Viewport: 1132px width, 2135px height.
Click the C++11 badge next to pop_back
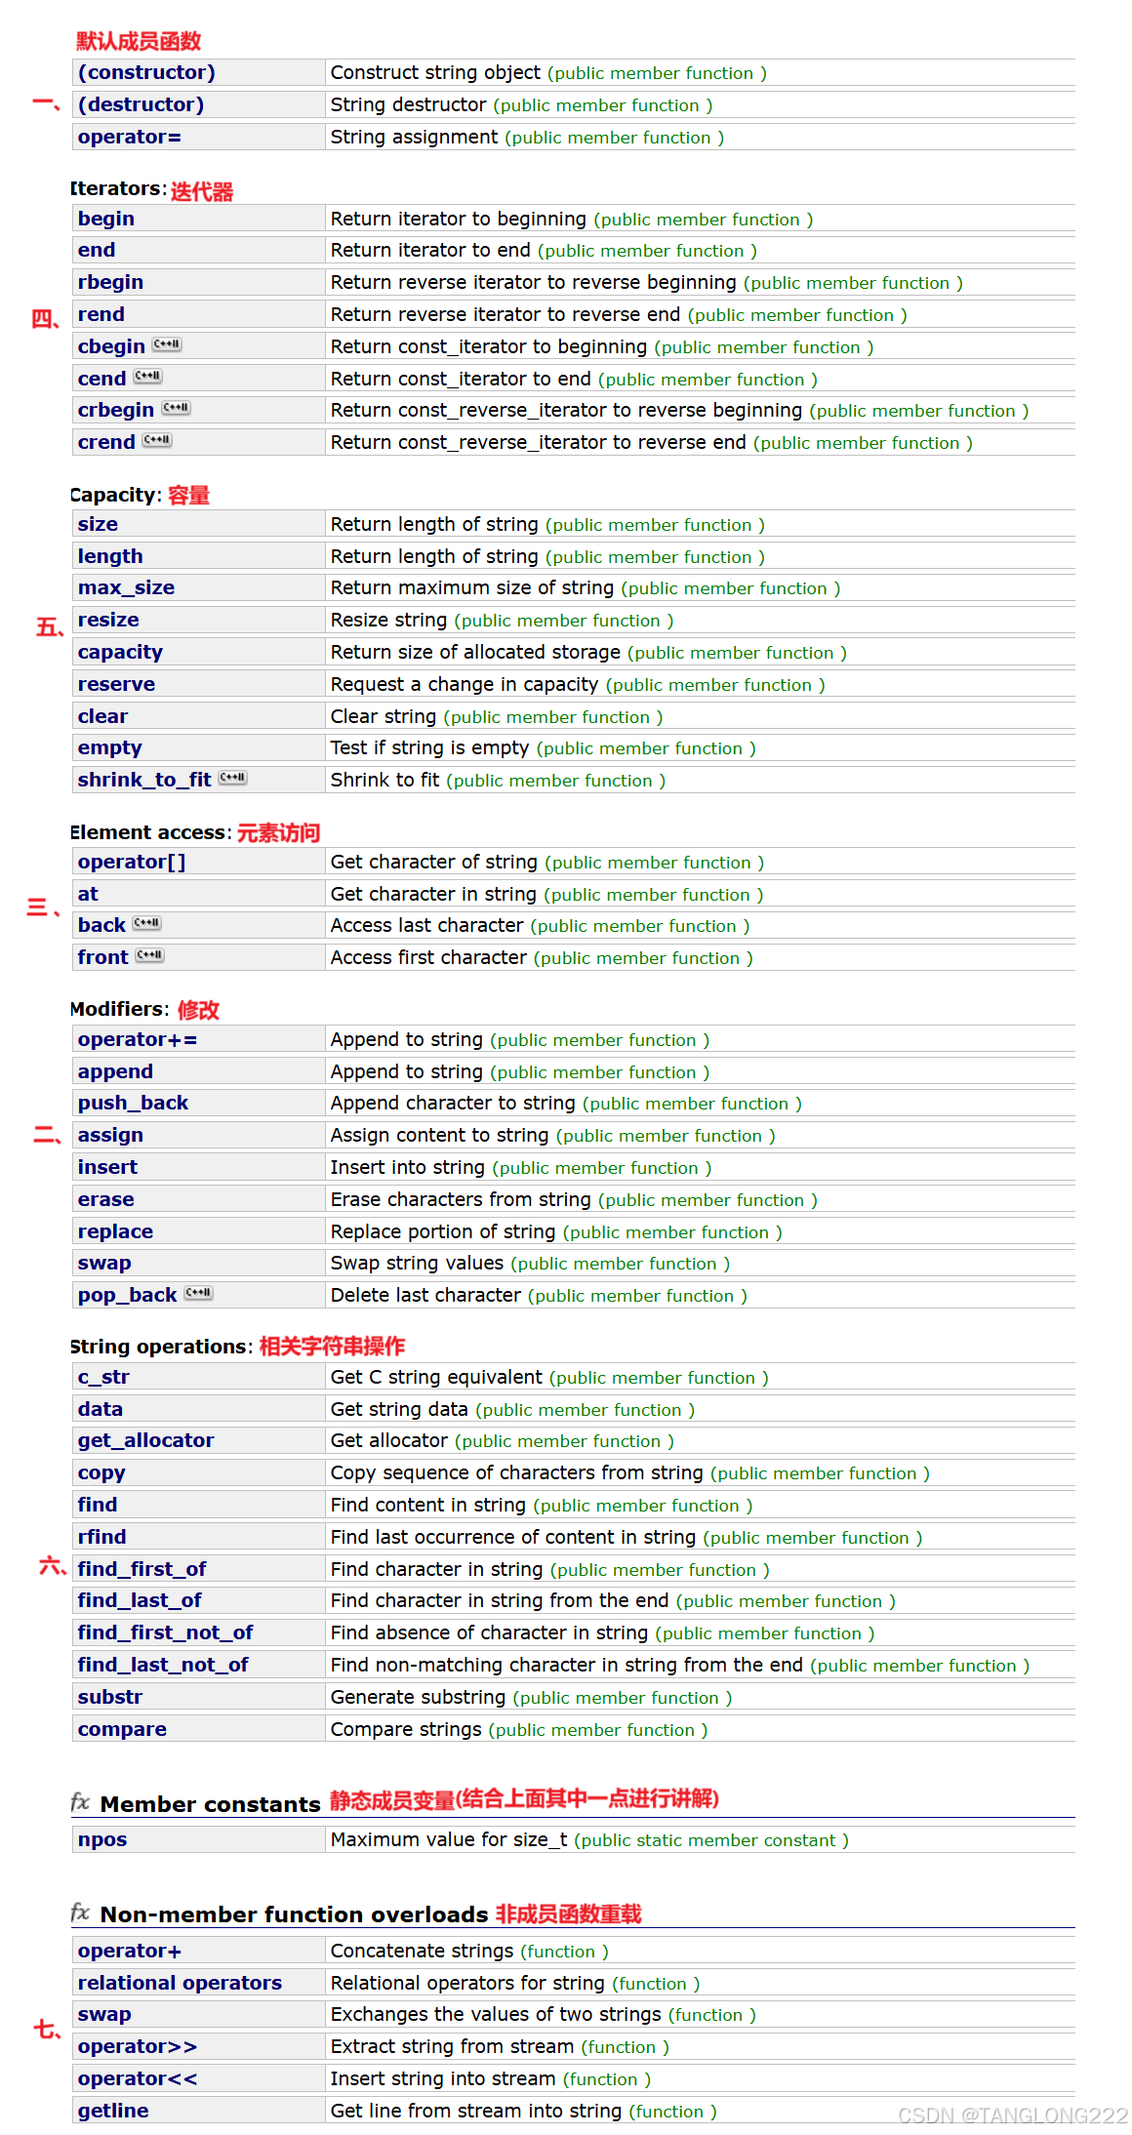(199, 1293)
